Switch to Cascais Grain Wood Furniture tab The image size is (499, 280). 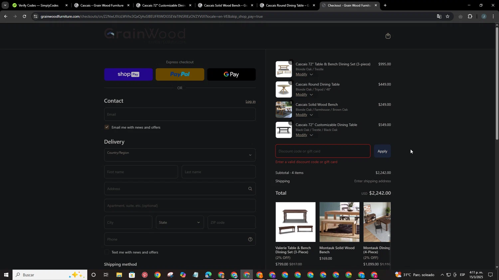(101, 5)
